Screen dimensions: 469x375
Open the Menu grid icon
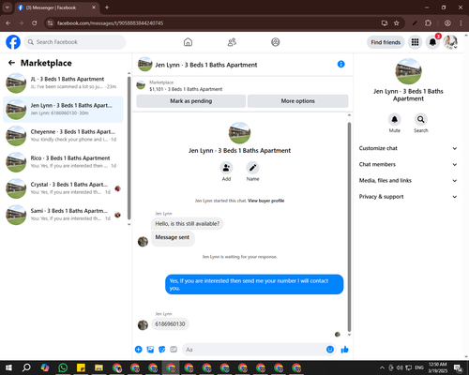pos(415,42)
